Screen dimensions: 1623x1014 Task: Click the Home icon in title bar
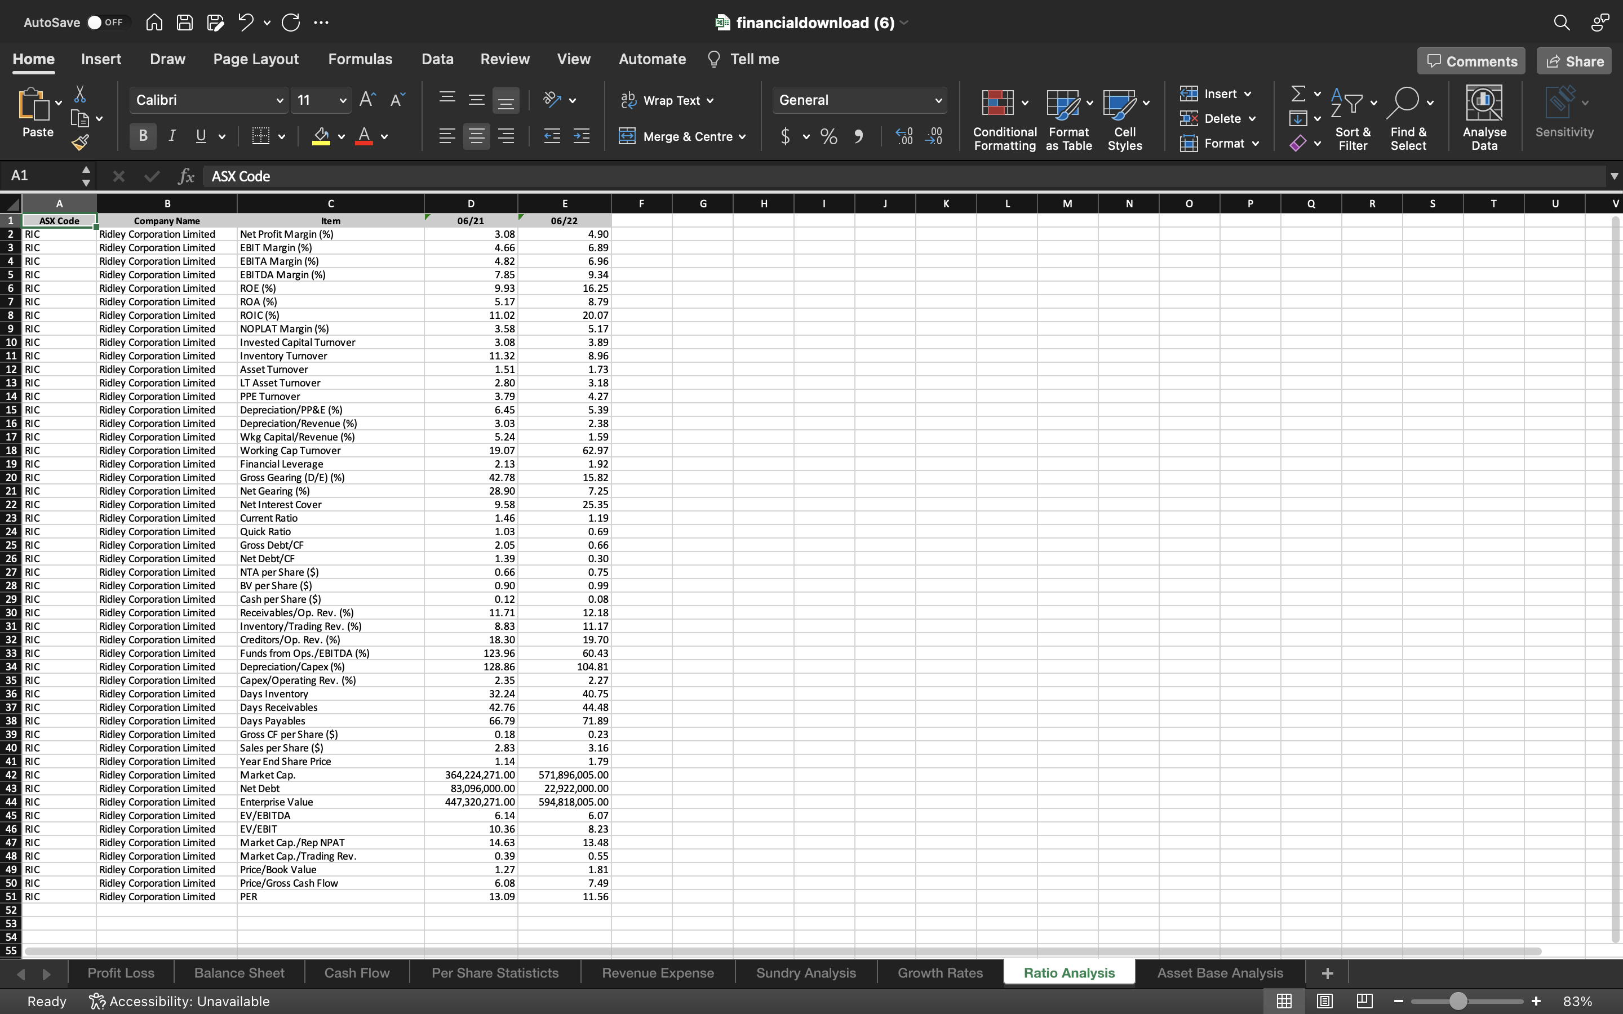pyautogui.click(x=154, y=23)
